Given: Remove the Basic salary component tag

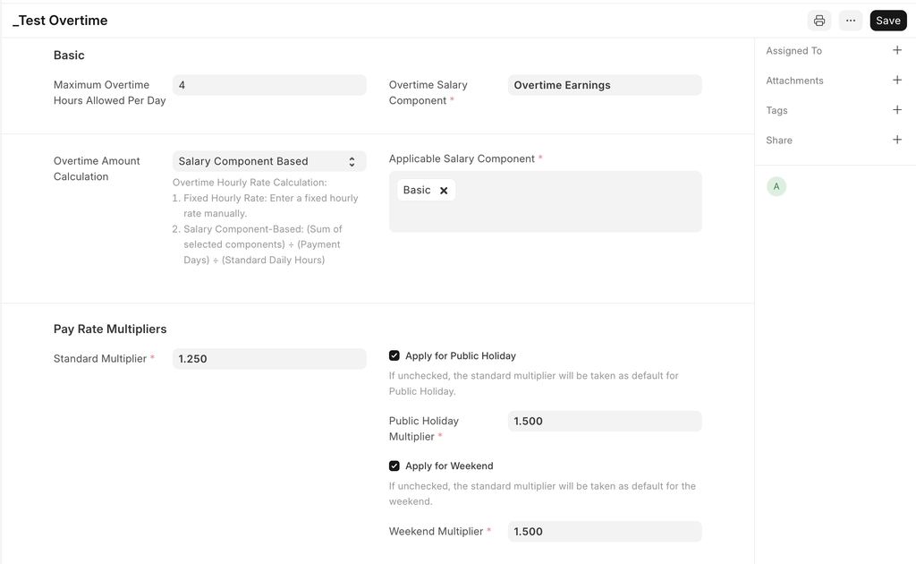Looking at the screenshot, I should [444, 191].
